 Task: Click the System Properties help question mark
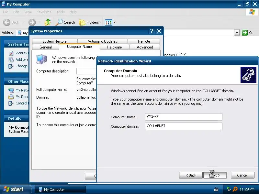point(152,31)
